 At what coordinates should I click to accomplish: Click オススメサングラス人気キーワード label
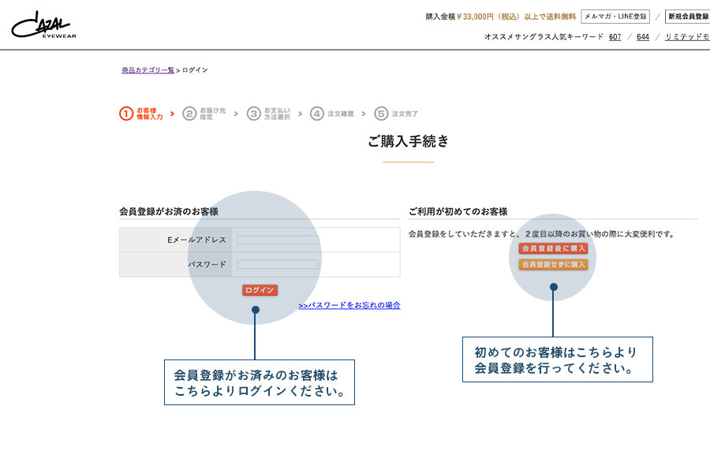click(x=544, y=37)
